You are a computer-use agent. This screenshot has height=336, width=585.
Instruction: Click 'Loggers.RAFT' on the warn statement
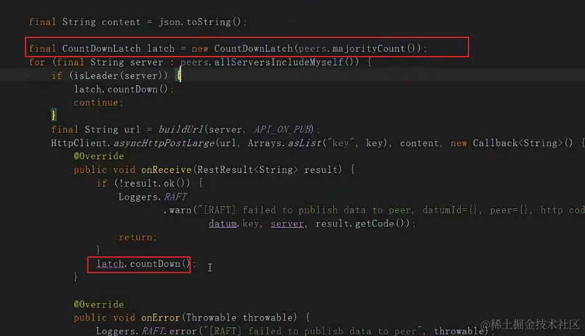(x=153, y=197)
